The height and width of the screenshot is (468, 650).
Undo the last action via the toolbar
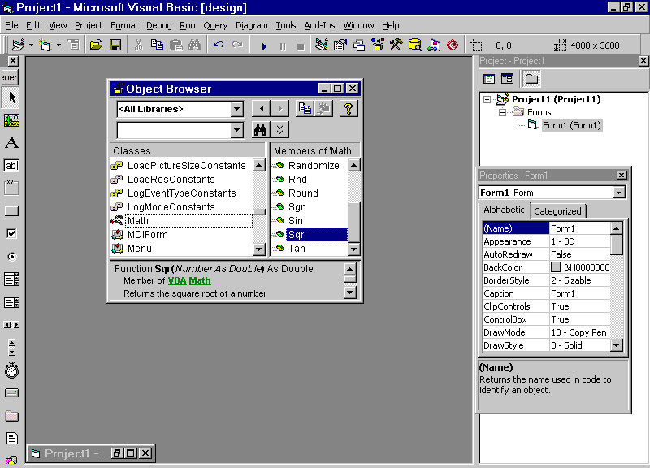pos(219,45)
